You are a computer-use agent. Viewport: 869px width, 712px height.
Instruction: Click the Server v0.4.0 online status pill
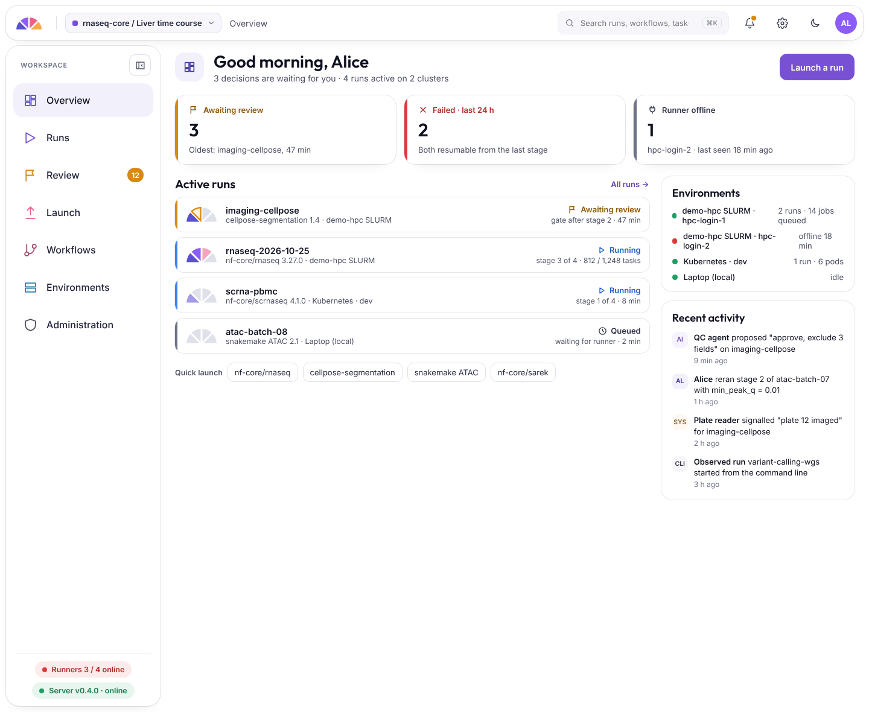click(83, 691)
